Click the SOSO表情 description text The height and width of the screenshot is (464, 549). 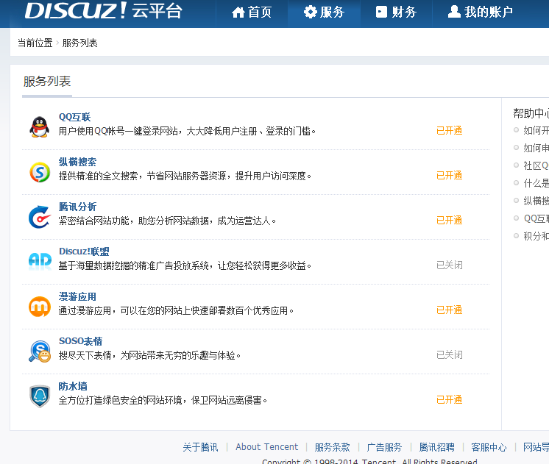(149, 355)
